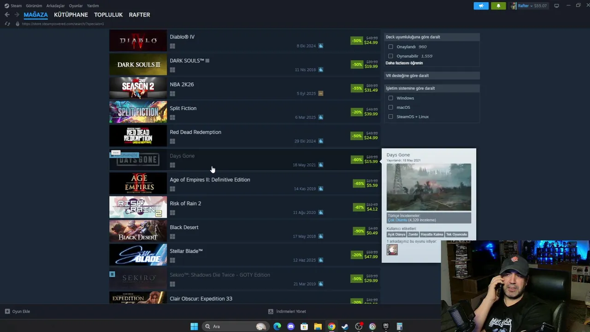
Task: Open the Days Gone options ellipsis button
Action: [116, 153]
